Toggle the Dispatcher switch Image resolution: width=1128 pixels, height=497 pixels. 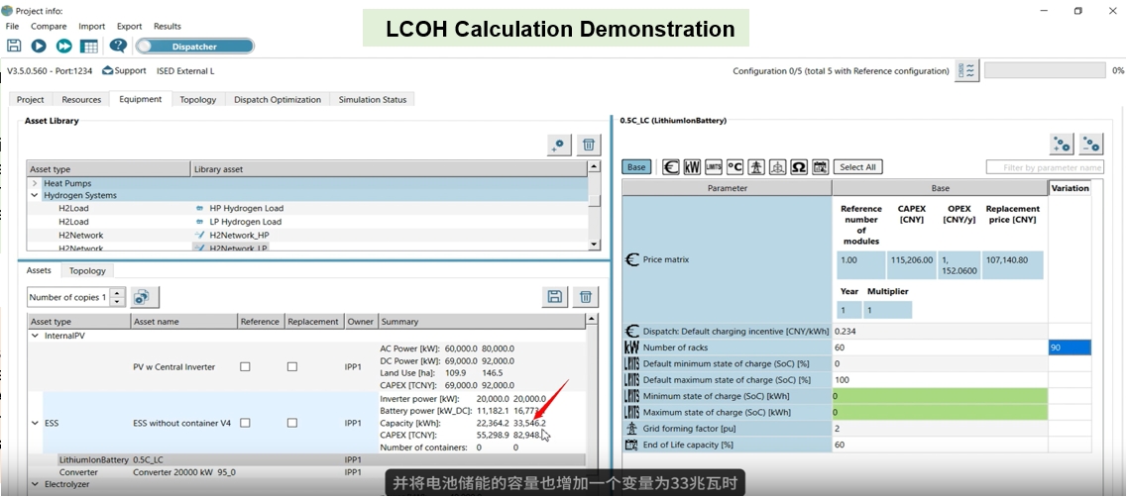pyautogui.click(x=194, y=47)
